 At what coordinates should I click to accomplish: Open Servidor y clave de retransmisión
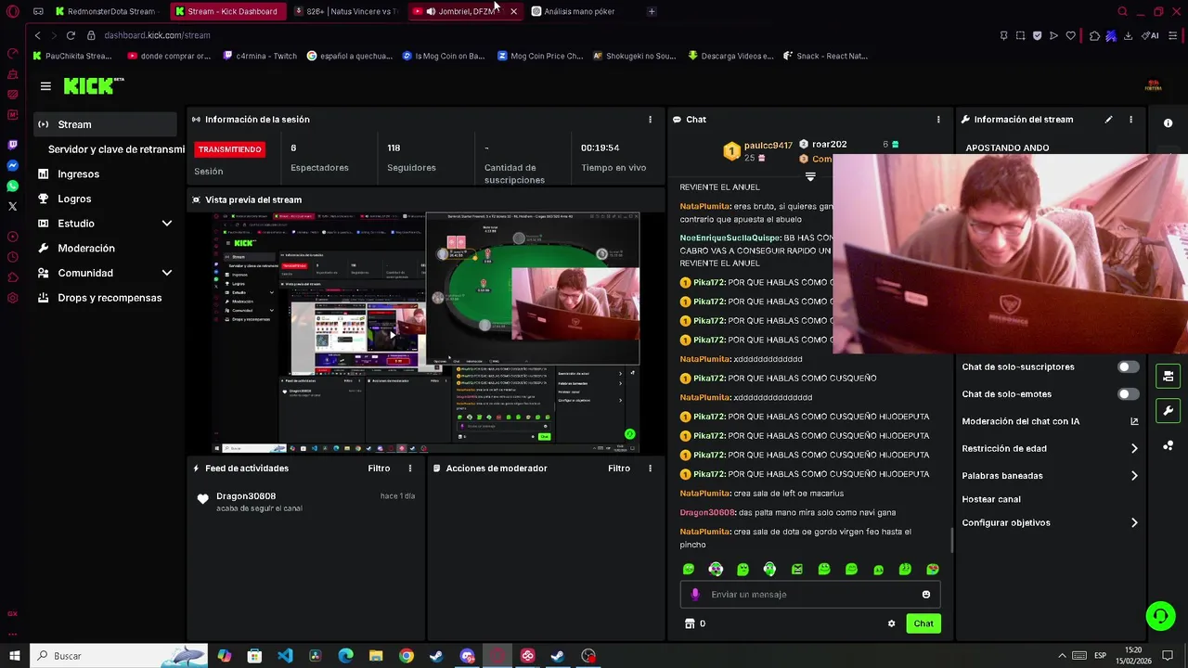116,149
